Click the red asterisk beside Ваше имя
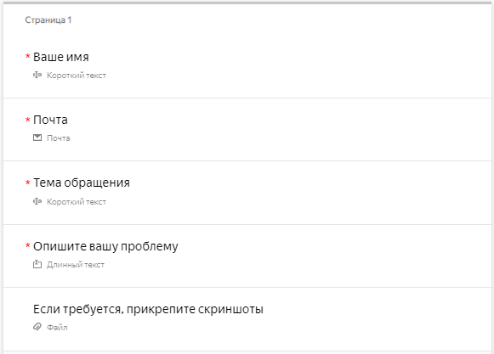This screenshot has height=354, width=494. [28, 56]
